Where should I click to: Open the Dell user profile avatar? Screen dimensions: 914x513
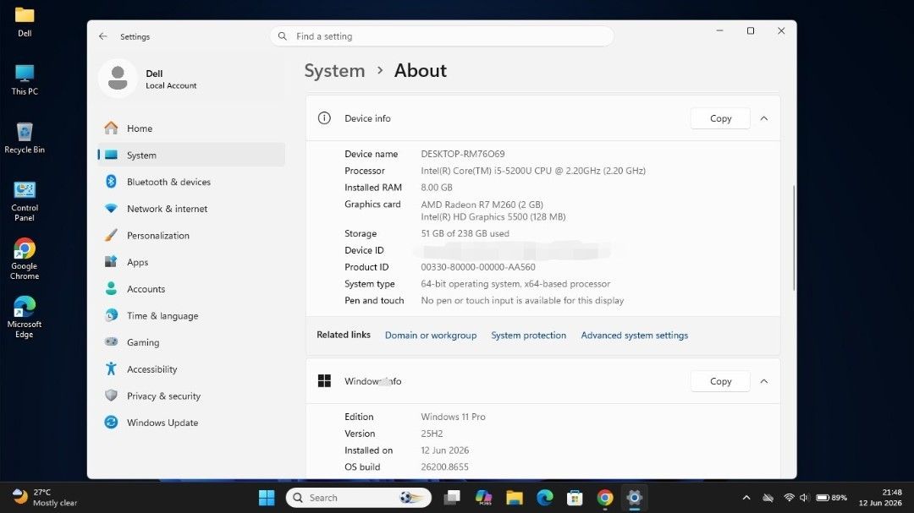pos(118,78)
